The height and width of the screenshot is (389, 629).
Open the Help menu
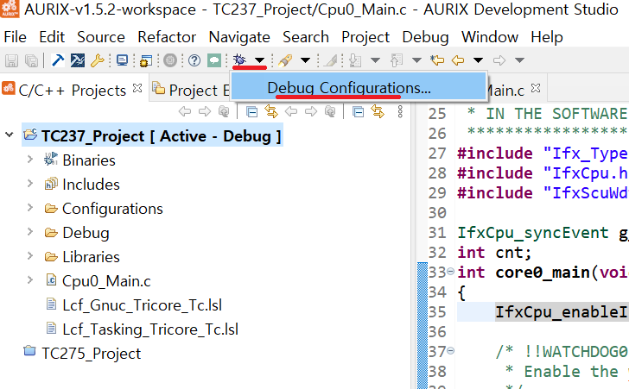[x=547, y=37]
